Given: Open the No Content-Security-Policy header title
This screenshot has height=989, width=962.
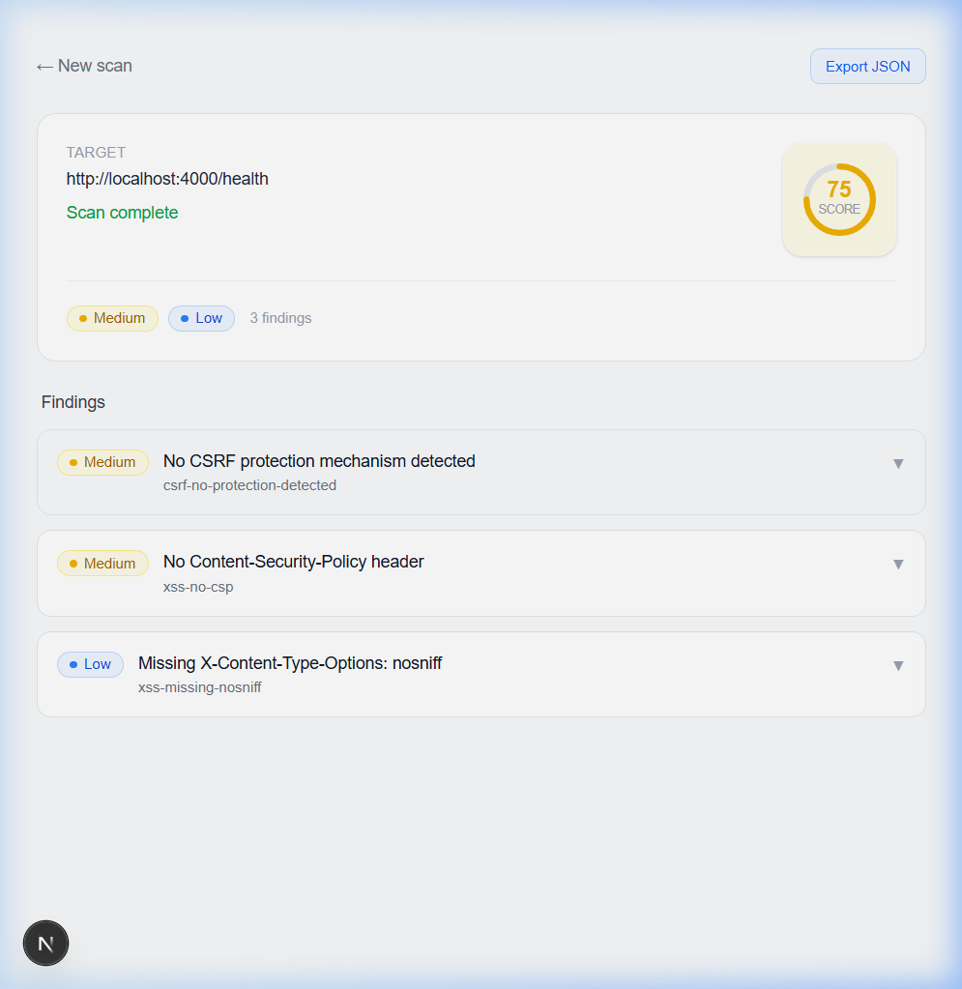Looking at the screenshot, I should pyautogui.click(x=293, y=562).
